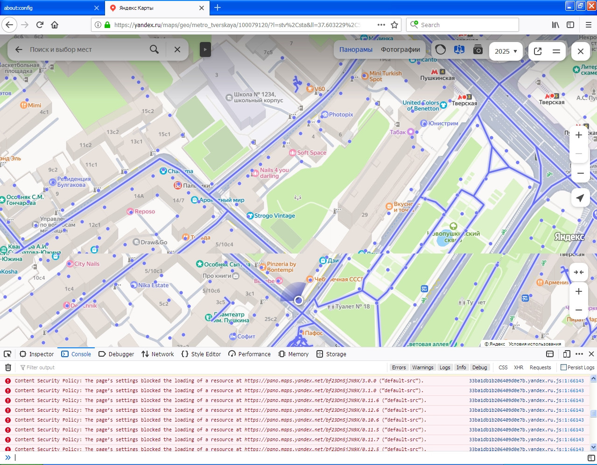Toggle the sidebar view icon in the toolbar

coord(570,25)
